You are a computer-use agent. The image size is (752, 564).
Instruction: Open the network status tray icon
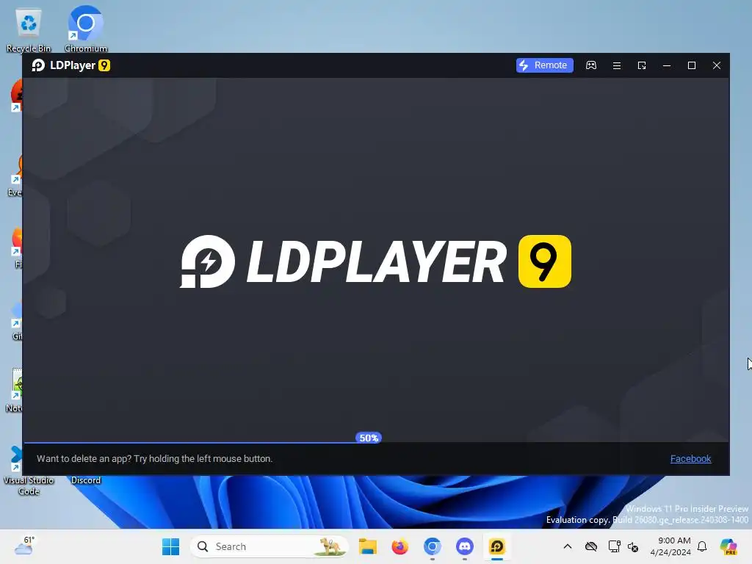coord(614,546)
